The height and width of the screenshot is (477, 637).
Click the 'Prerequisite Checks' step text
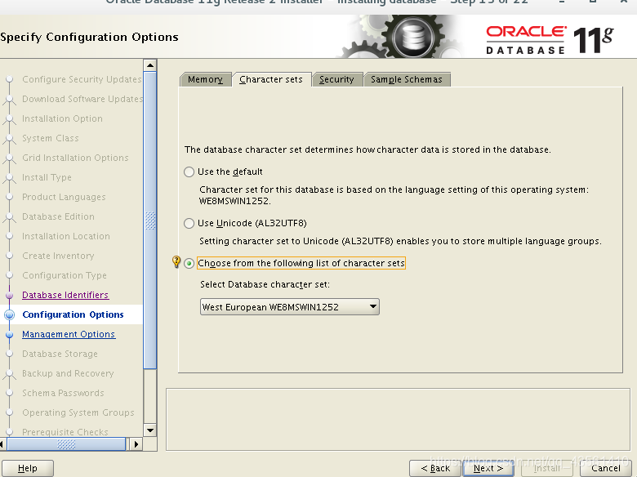tap(65, 432)
